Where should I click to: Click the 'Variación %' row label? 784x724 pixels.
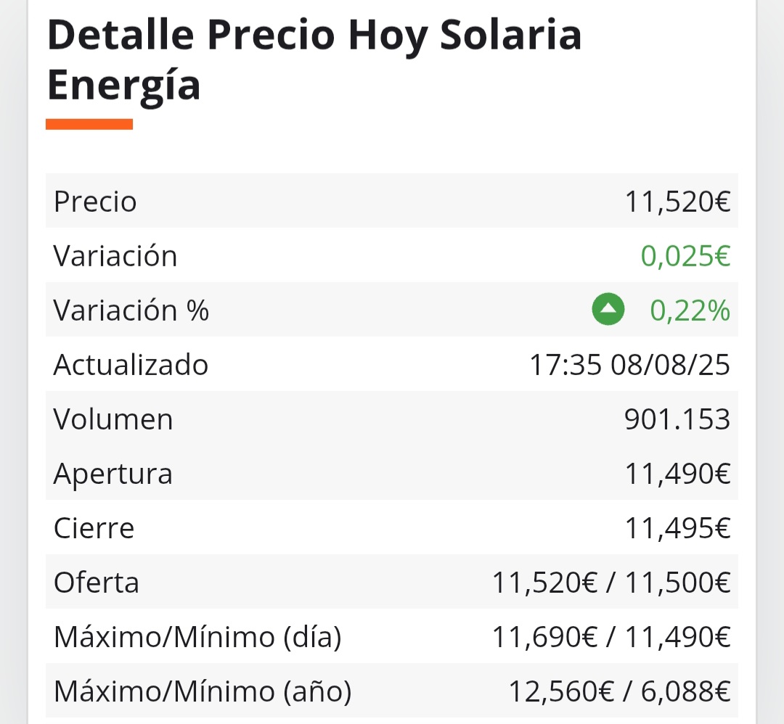click(x=131, y=310)
